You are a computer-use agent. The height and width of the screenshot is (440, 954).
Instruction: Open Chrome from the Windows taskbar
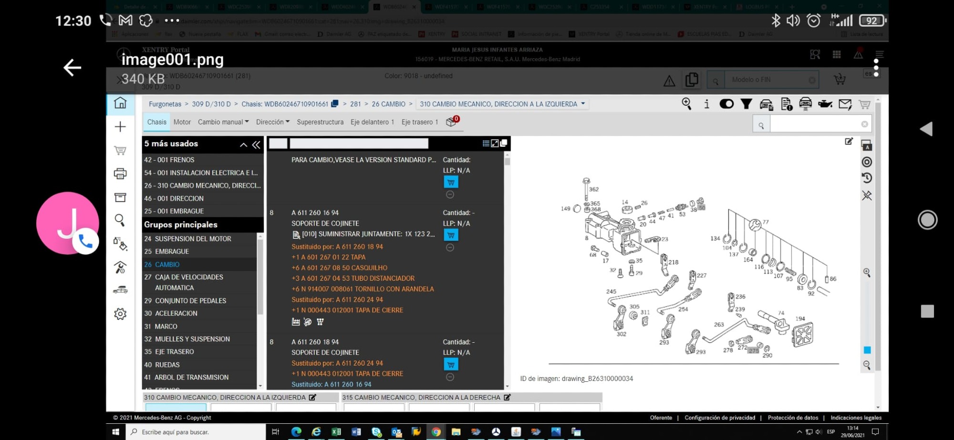point(436,432)
